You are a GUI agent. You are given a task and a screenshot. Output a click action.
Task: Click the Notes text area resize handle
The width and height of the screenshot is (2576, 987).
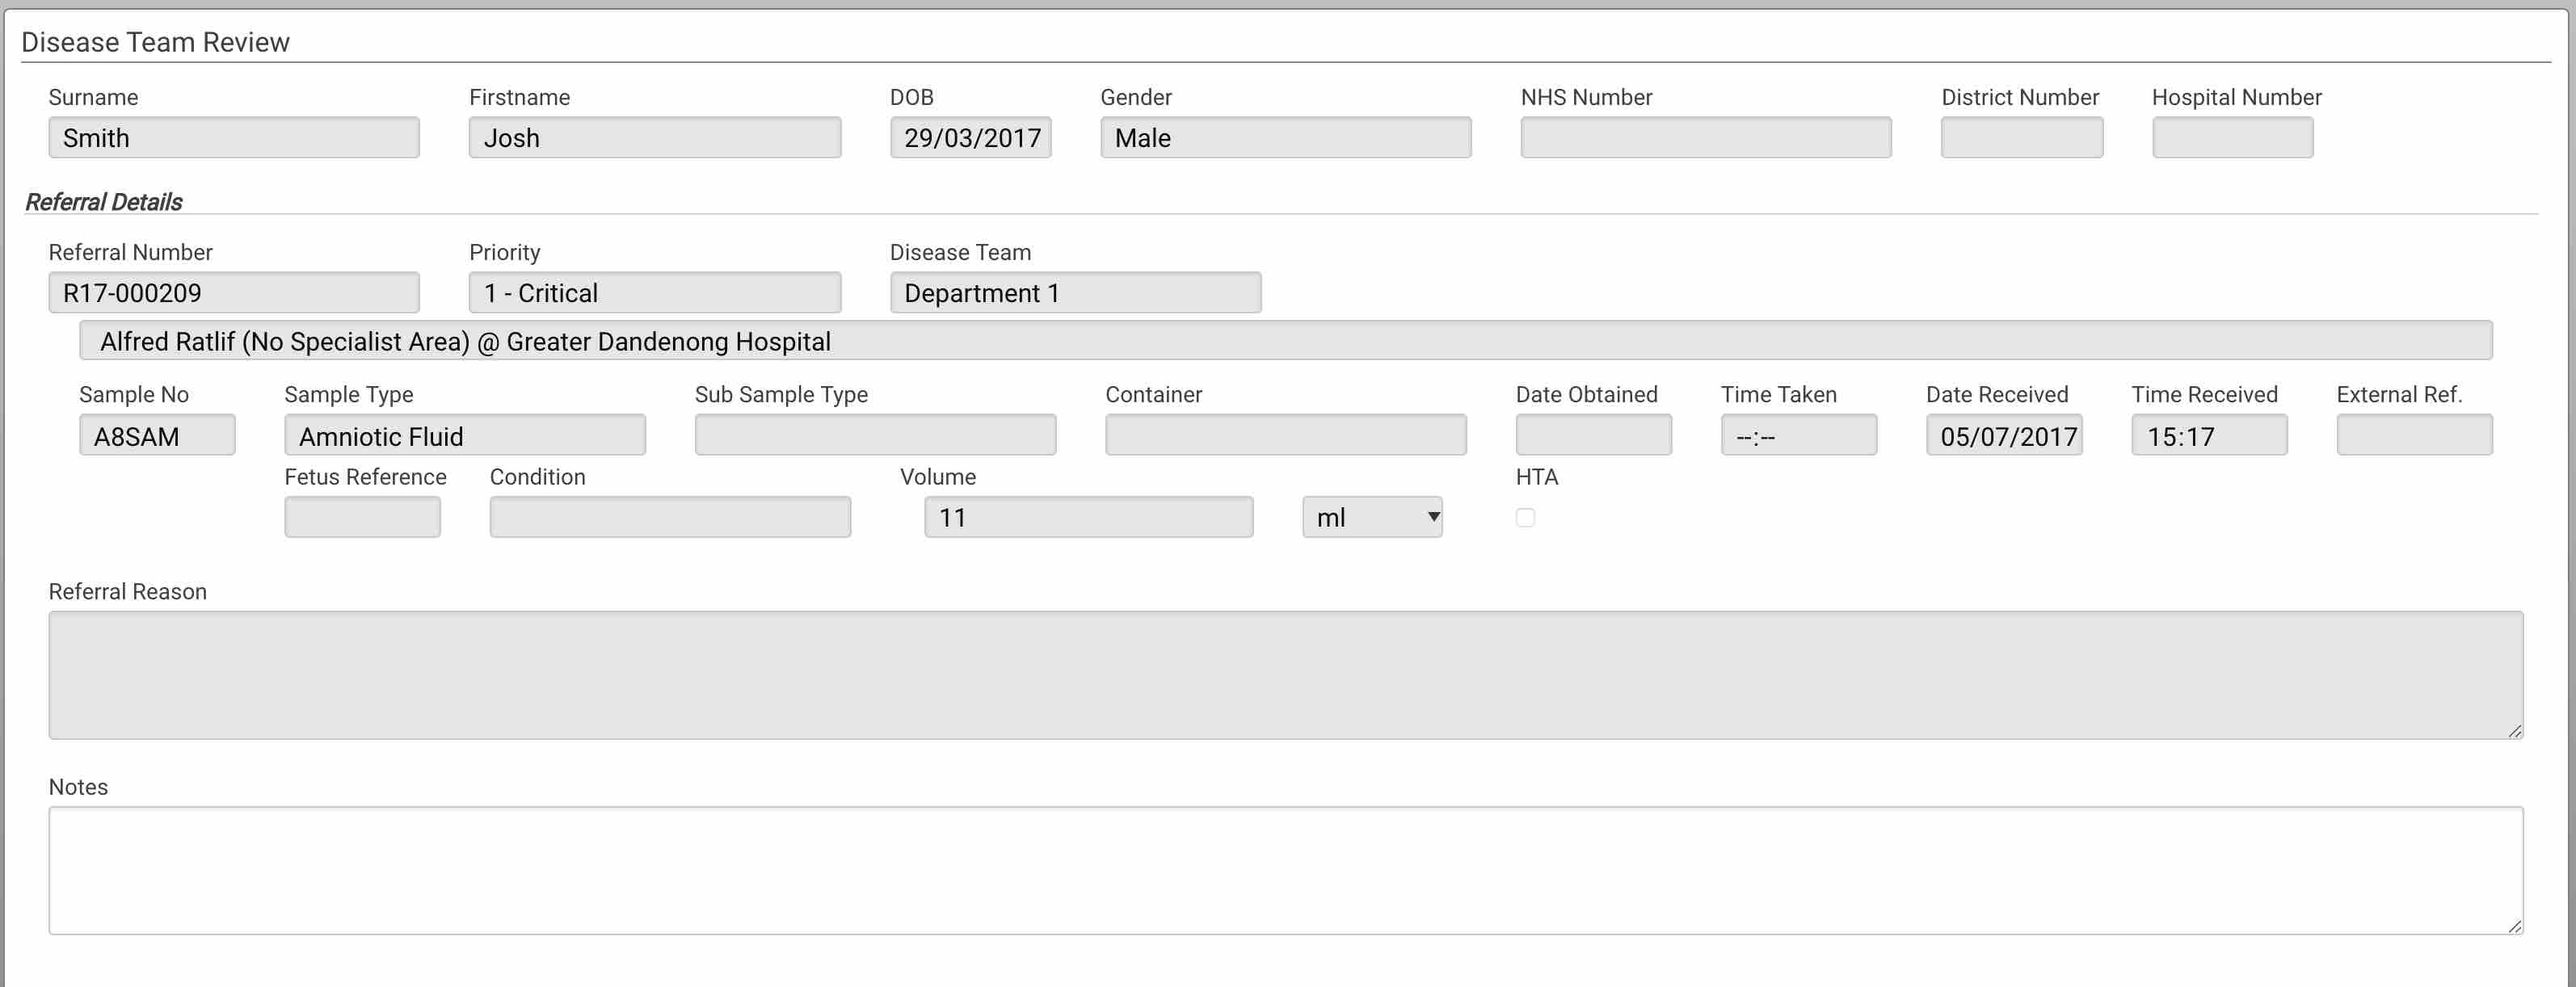[x=2515, y=926]
